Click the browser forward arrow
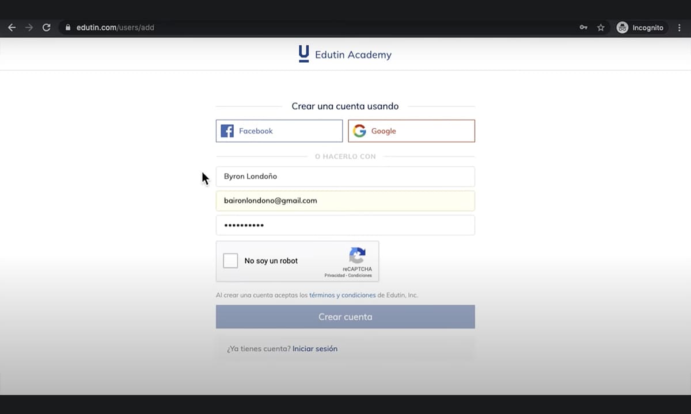 (29, 28)
